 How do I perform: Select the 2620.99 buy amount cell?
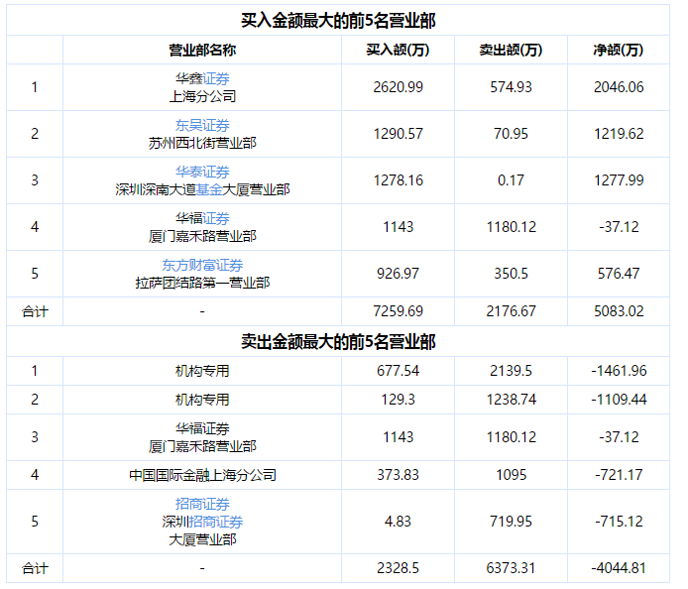coord(397,87)
